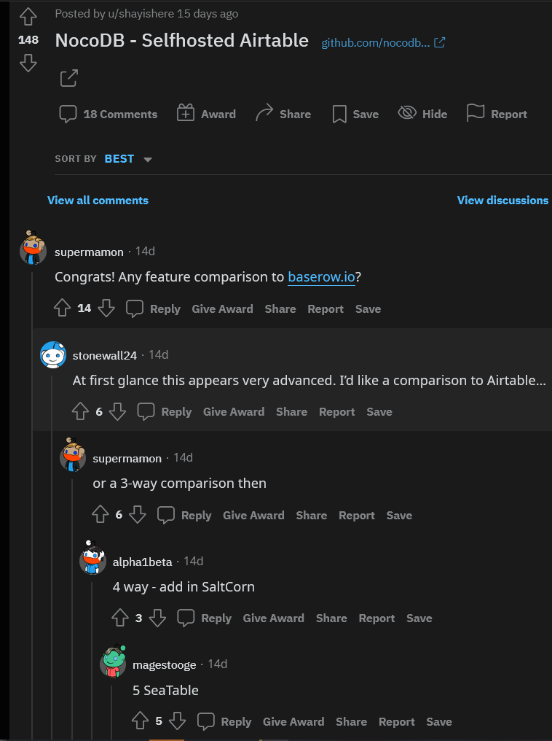This screenshot has width=552, height=741.
Task: Open the baserow.io link
Action: [x=321, y=277]
